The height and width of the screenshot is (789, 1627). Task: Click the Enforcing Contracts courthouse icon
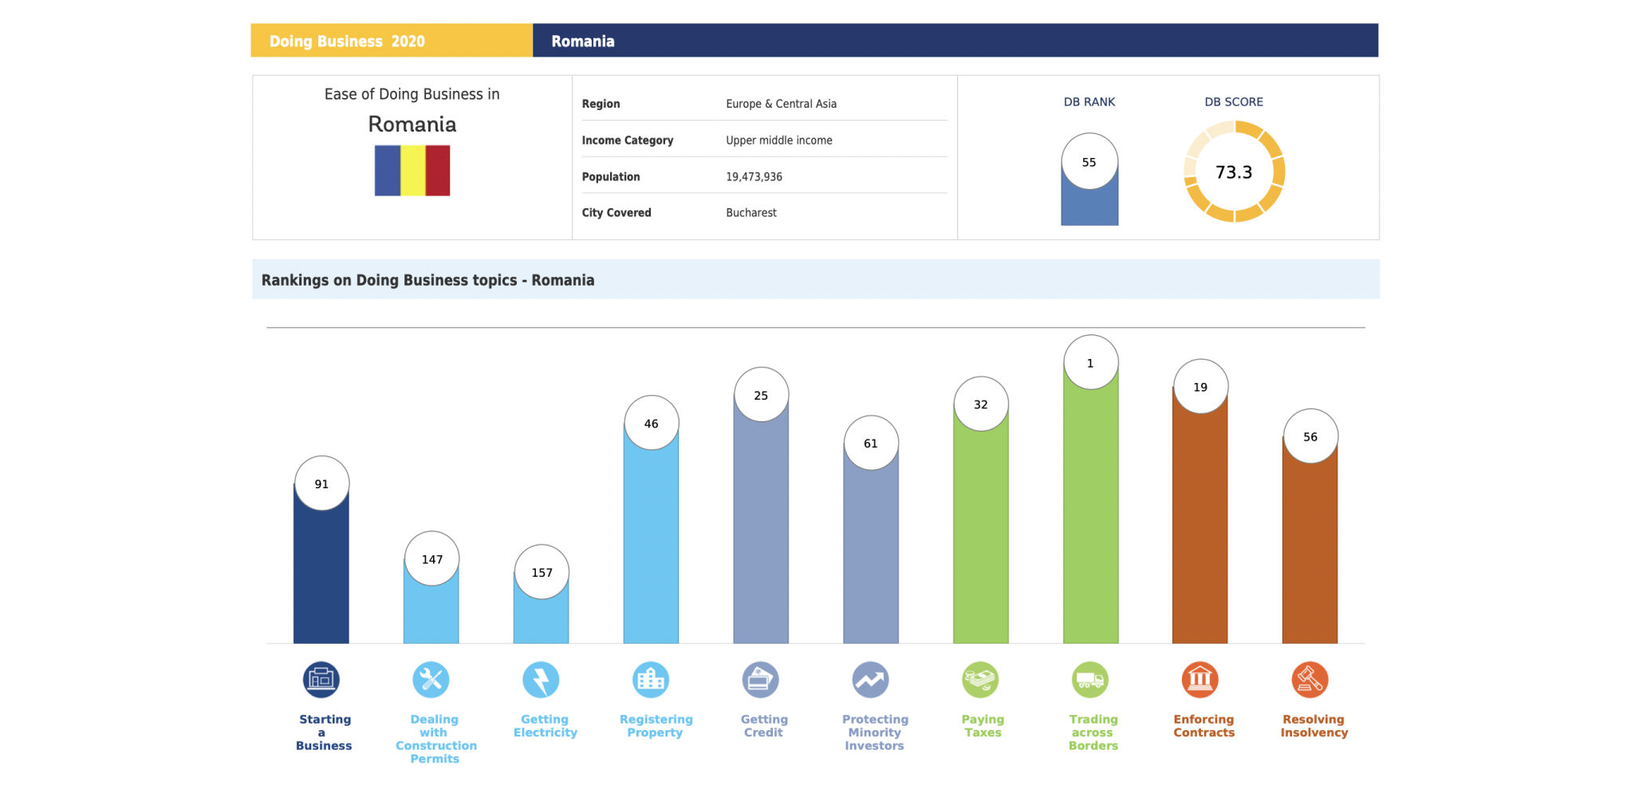(x=1200, y=680)
